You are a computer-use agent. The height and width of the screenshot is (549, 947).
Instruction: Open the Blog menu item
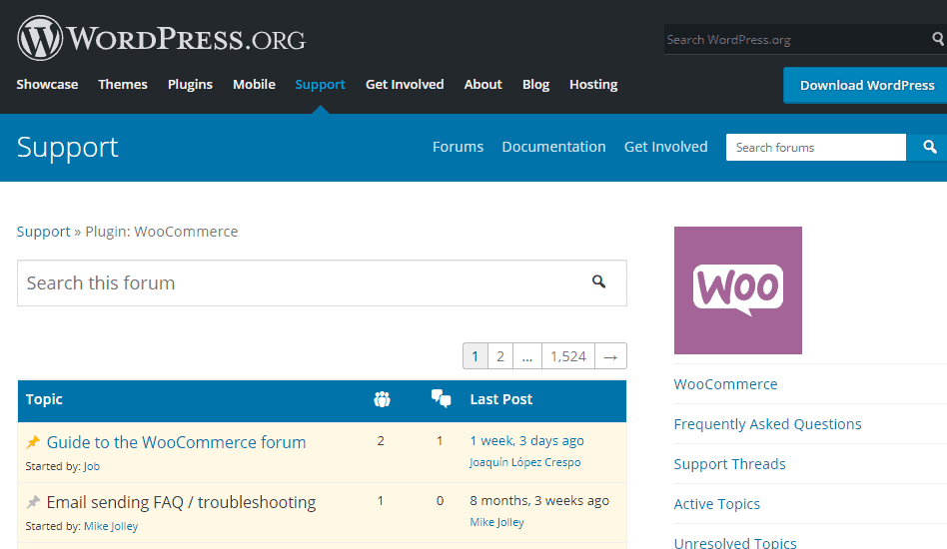click(x=535, y=85)
